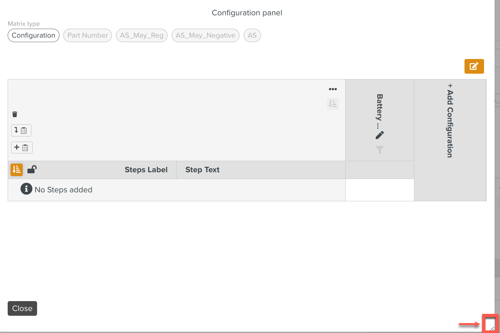Click Add Configuration column
The height and width of the screenshot is (333, 500).
450,121
